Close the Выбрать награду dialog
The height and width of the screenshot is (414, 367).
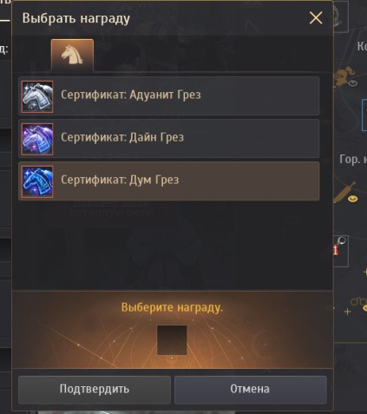coord(316,18)
